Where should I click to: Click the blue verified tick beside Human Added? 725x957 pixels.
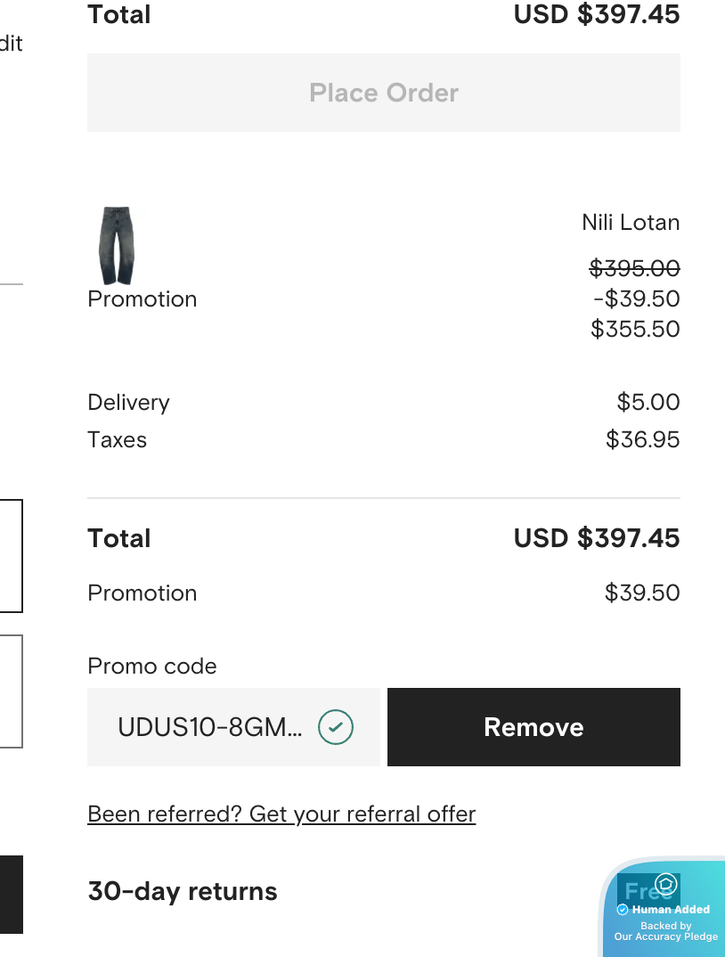point(623,910)
